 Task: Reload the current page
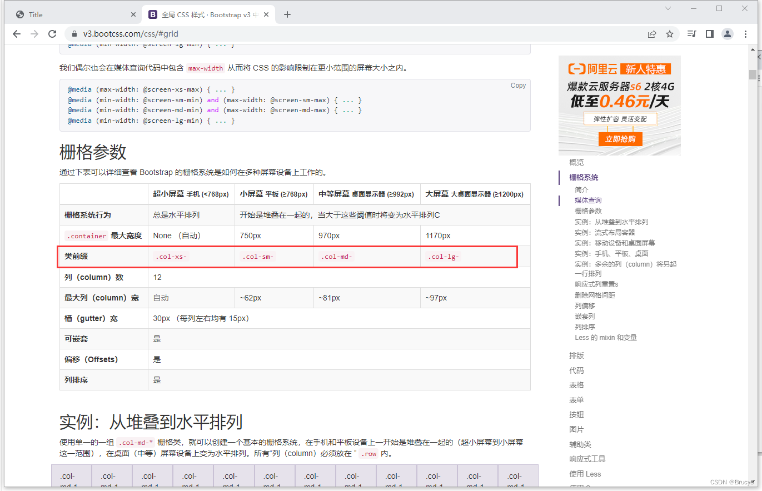(52, 34)
